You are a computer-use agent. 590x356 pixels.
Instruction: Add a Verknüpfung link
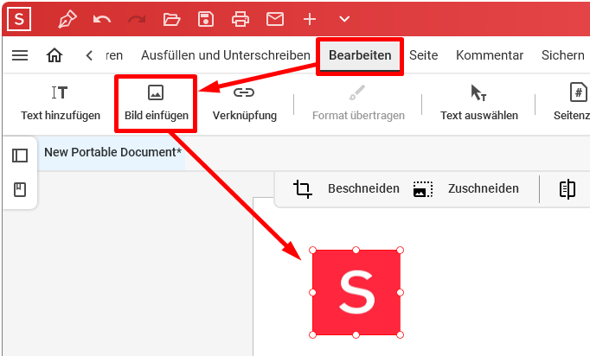tap(245, 103)
